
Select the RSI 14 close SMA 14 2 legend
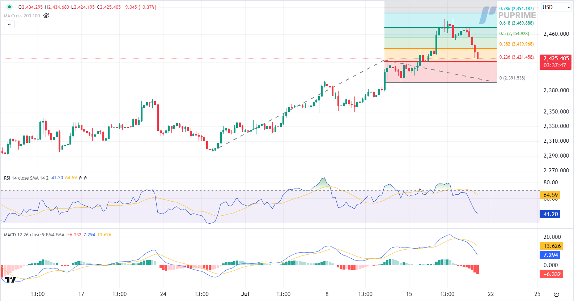tap(26, 178)
